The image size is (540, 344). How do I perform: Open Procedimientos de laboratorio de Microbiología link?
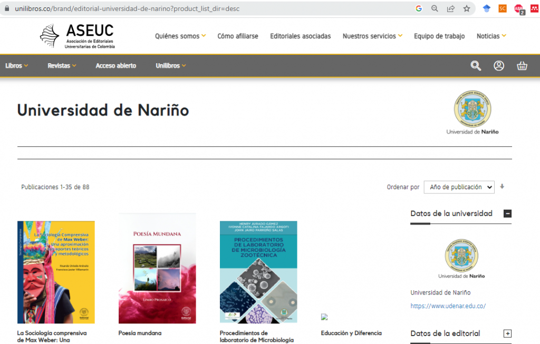click(257, 337)
